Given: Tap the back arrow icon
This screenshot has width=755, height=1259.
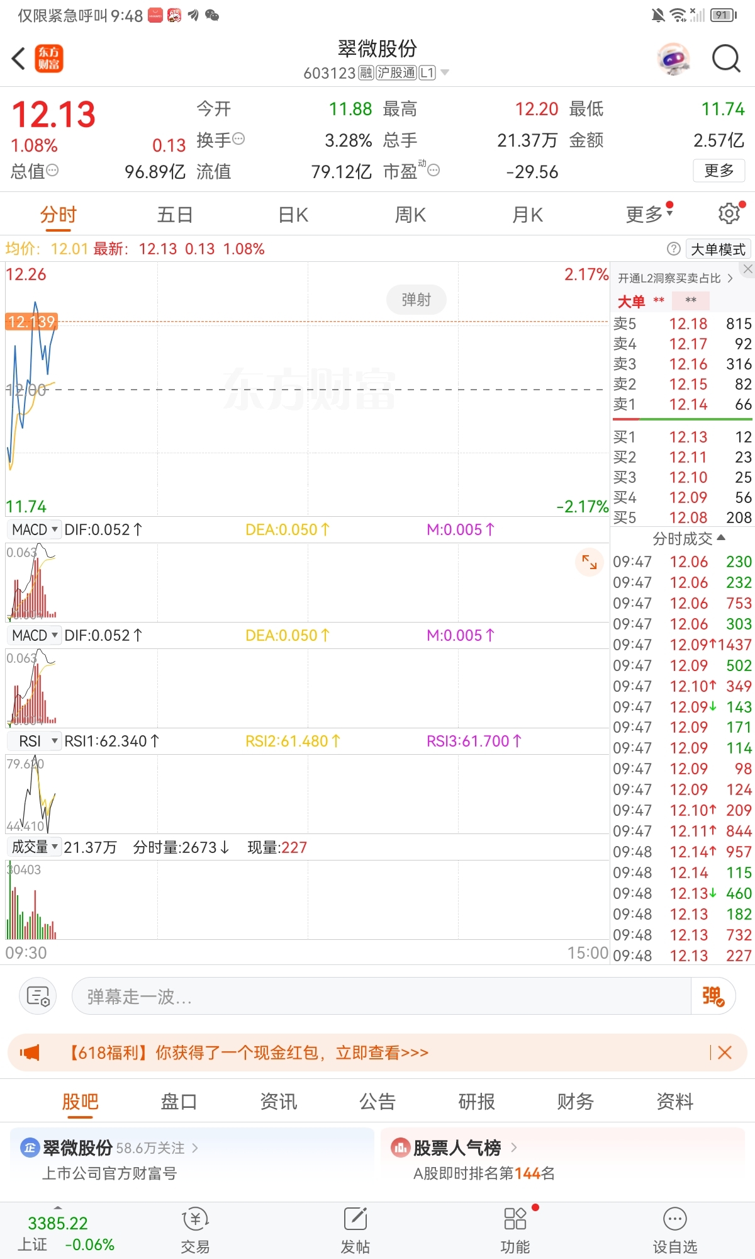Looking at the screenshot, I should pos(18,59).
